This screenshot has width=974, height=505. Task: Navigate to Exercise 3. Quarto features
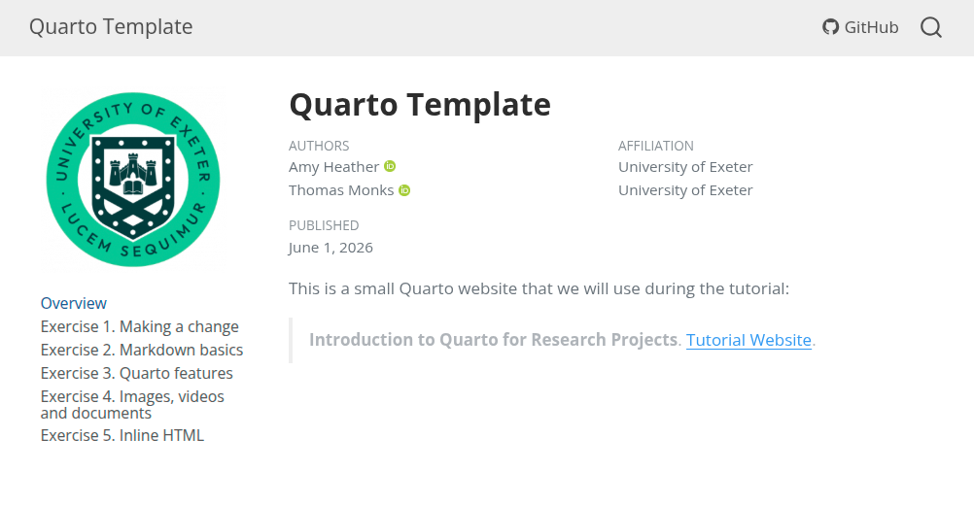(x=137, y=374)
